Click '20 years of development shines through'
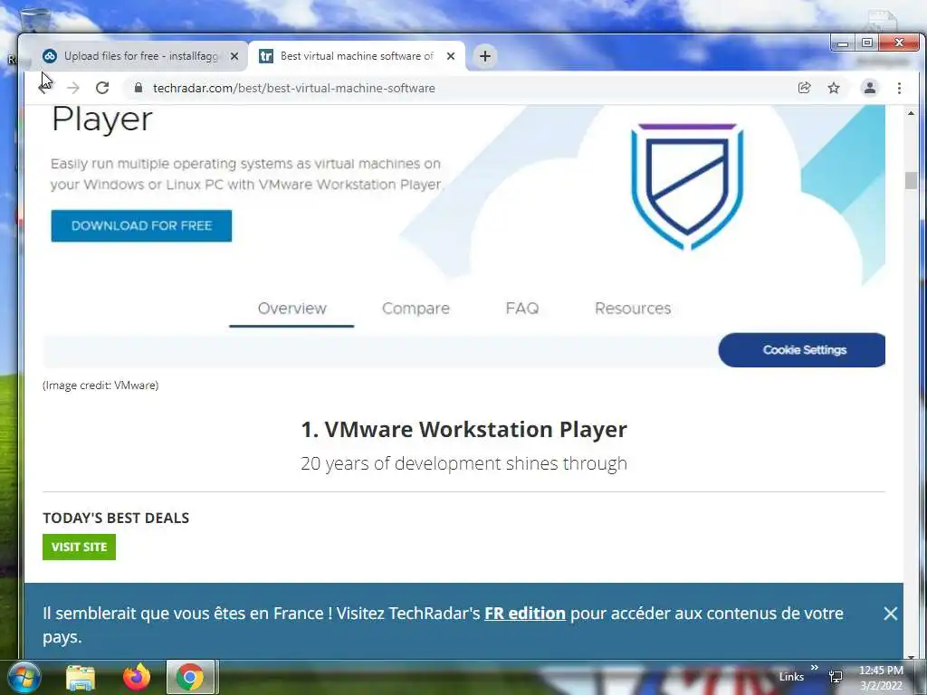This screenshot has height=695, width=927. tap(463, 463)
